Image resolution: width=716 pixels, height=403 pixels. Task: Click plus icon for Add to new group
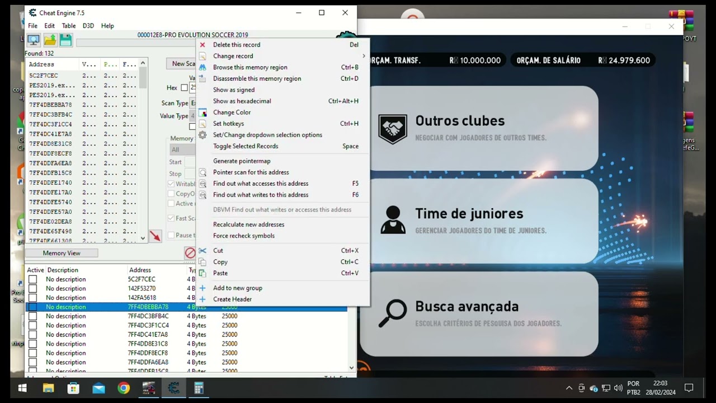click(202, 288)
